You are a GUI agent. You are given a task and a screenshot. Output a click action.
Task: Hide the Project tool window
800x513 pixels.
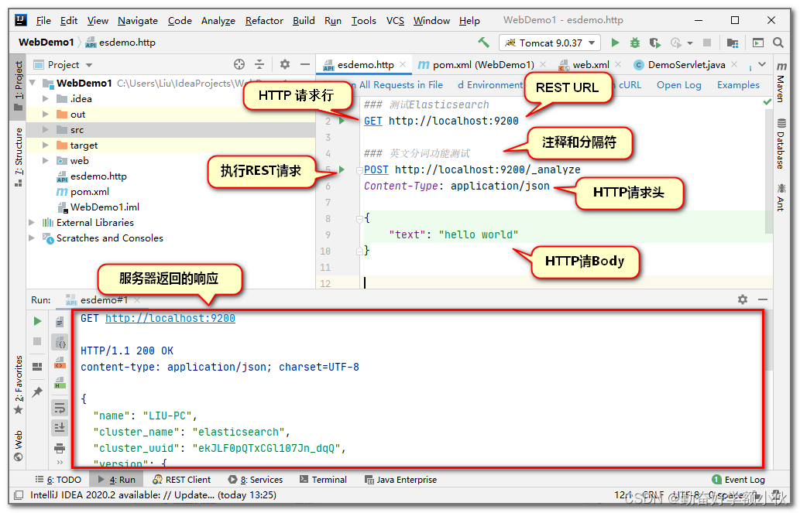[x=305, y=64]
